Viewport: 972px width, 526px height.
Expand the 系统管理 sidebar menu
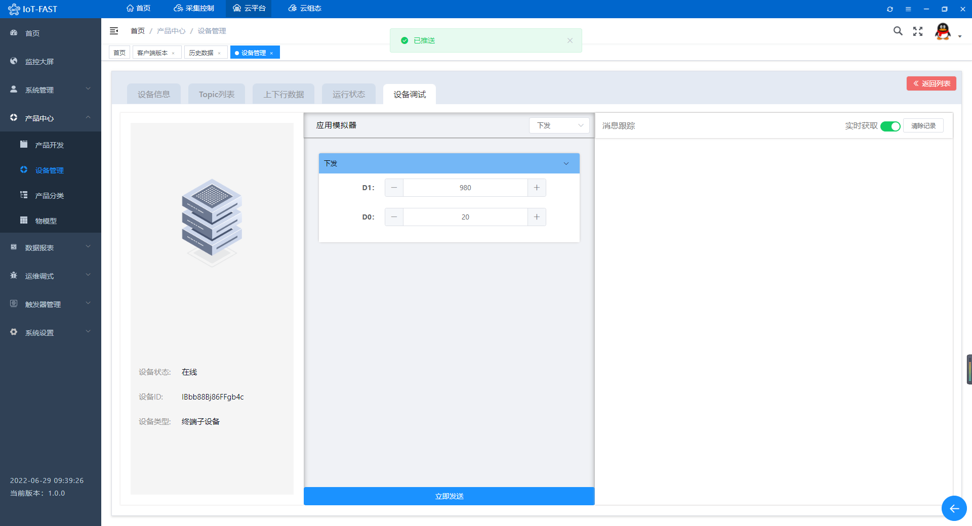pyautogui.click(x=51, y=90)
